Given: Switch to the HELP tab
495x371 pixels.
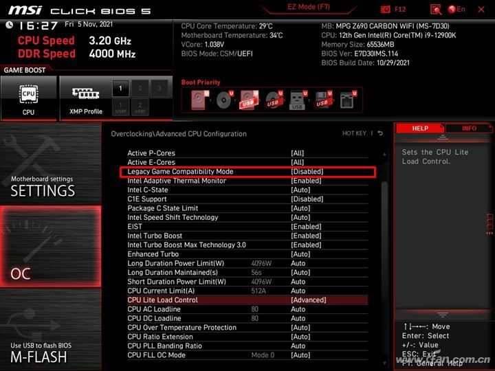Looking at the screenshot, I should pyautogui.click(x=419, y=128).
